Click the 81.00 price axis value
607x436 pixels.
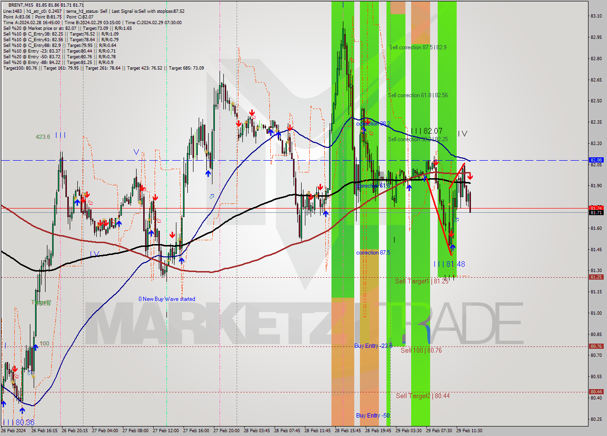[x=596, y=313]
